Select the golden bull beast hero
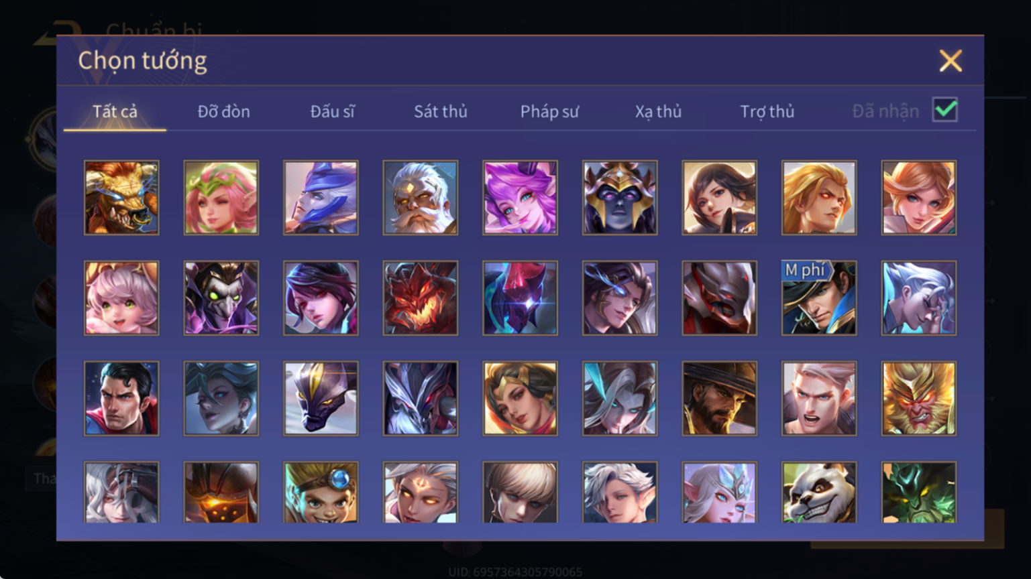 [x=121, y=198]
